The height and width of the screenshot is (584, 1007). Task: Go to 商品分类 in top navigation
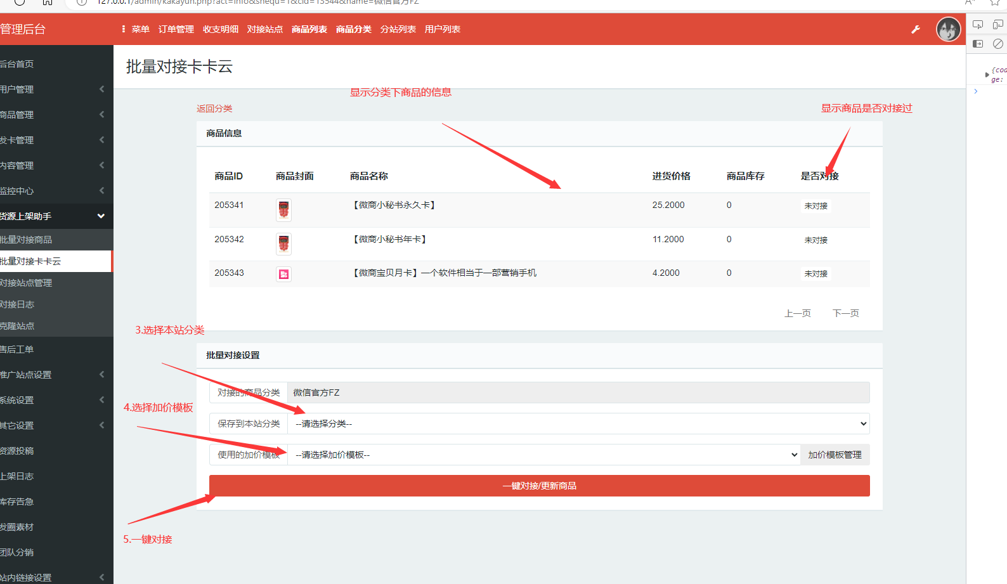pyautogui.click(x=353, y=29)
